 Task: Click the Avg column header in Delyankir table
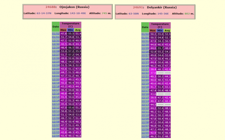(x=167, y=30)
